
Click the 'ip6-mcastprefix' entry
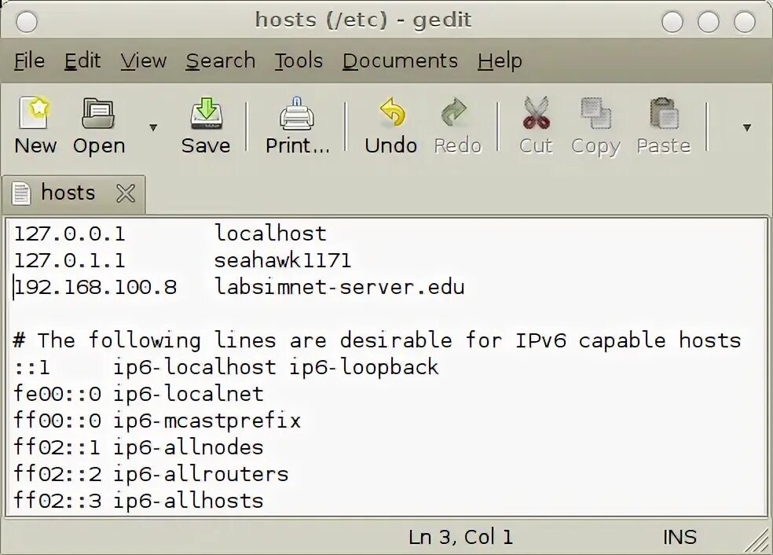(207, 420)
